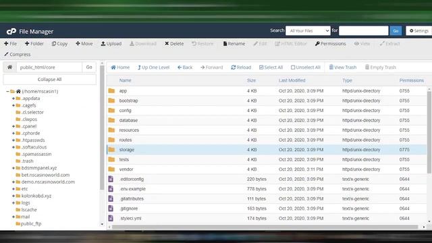Click the .env.example file icon
The image size is (432, 243).
tap(111, 189)
